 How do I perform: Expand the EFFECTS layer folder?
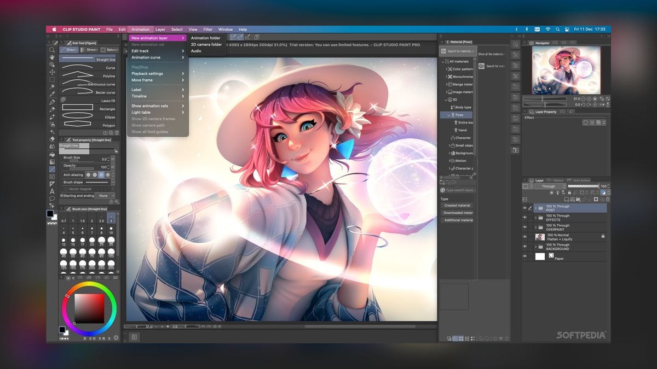535,218
